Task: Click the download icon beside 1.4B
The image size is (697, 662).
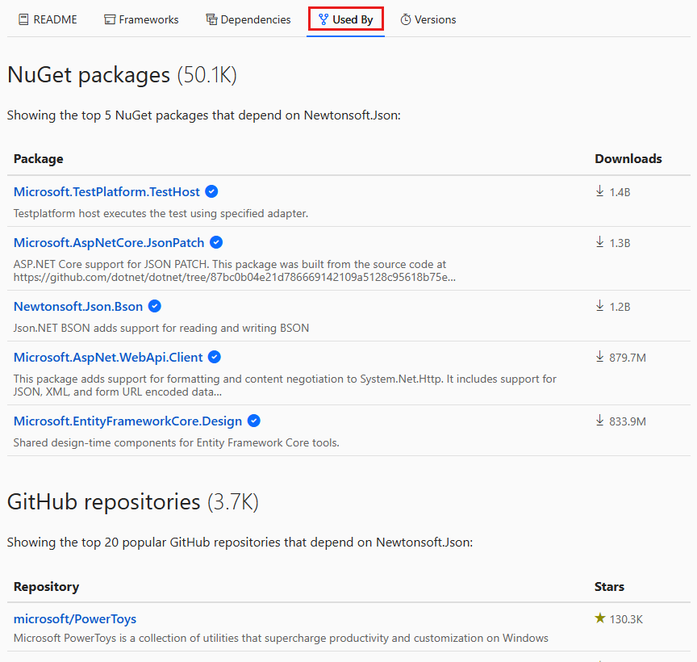Action: (x=600, y=191)
